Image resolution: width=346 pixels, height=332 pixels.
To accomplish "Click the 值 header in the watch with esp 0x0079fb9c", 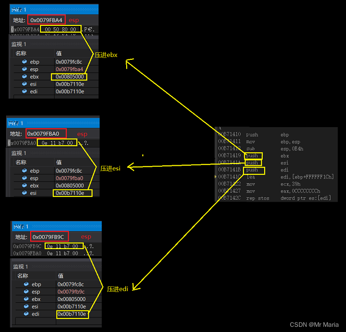I will [60, 275].
